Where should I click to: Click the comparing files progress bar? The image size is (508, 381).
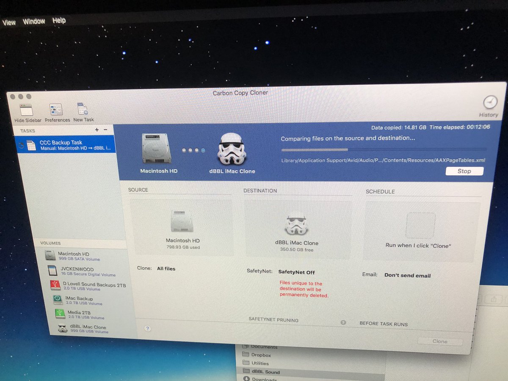pos(384,149)
